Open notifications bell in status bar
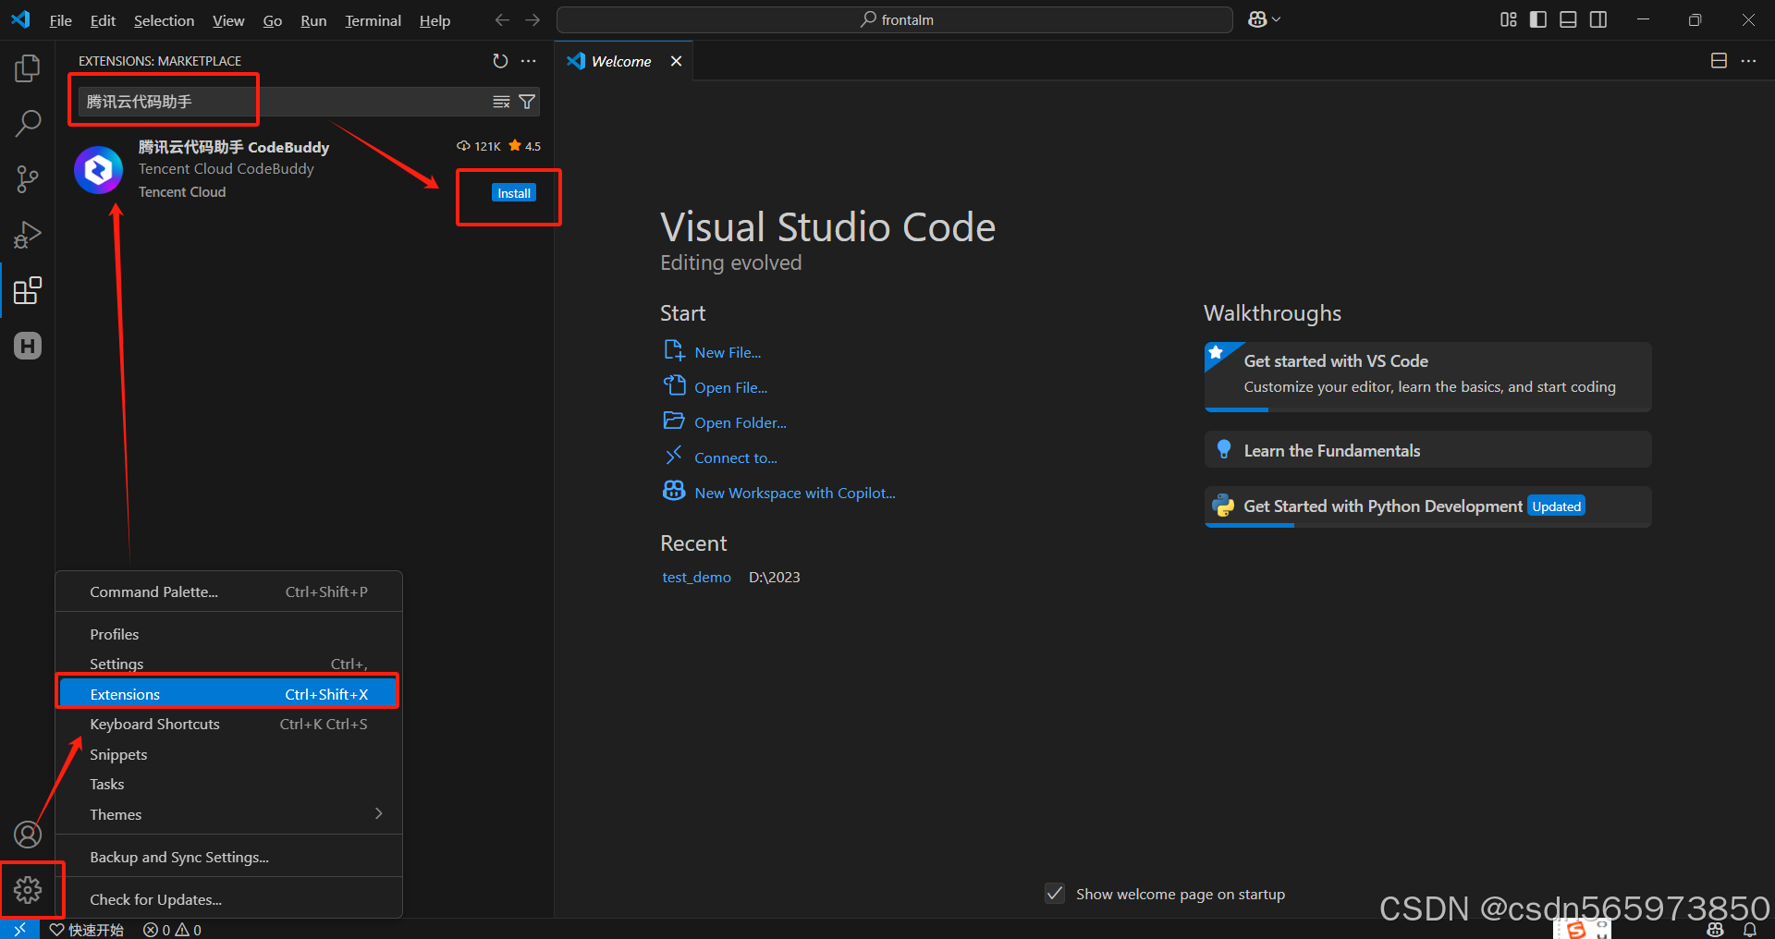1775x939 pixels. tap(1749, 929)
